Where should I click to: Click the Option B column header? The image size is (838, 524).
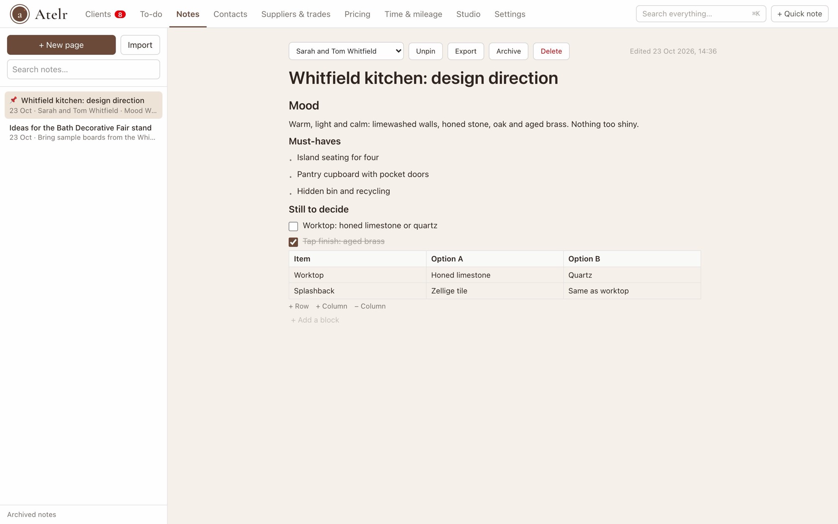coord(632,259)
